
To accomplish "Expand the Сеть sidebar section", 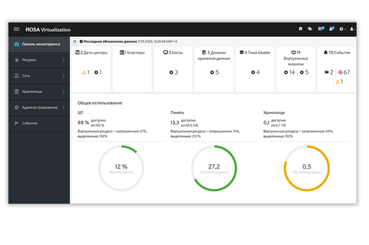I will (x=39, y=76).
